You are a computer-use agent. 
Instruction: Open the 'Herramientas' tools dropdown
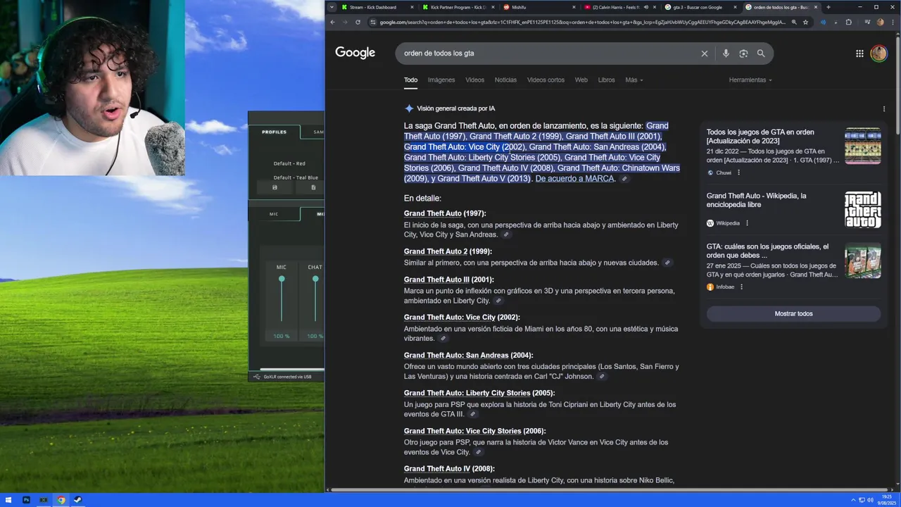tap(750, 80)
